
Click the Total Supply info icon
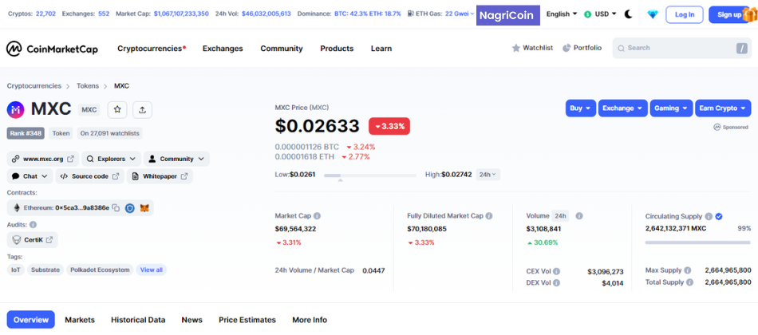pos(690,282)
